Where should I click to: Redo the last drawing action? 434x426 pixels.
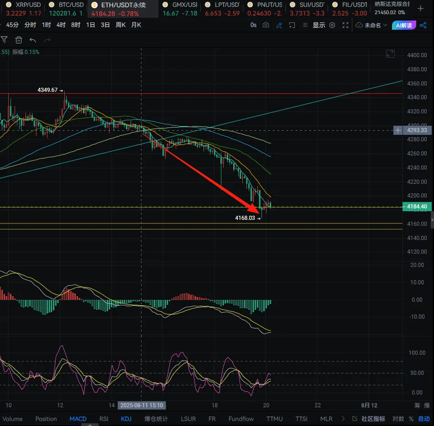[x=47, y=40]
